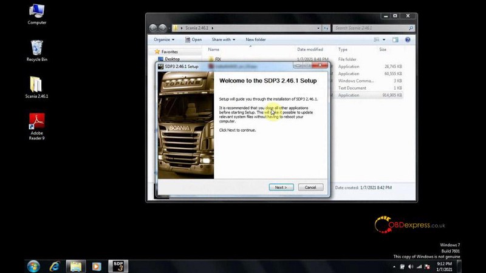486x273 pixels.
Task: Select the 26,745 KB Application file row
Action: point(367,67)
